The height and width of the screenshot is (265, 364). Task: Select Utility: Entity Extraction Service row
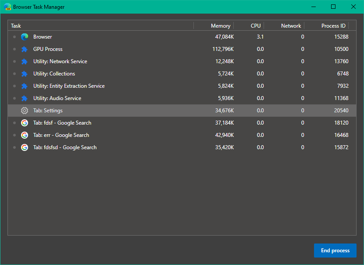[182, 86]
